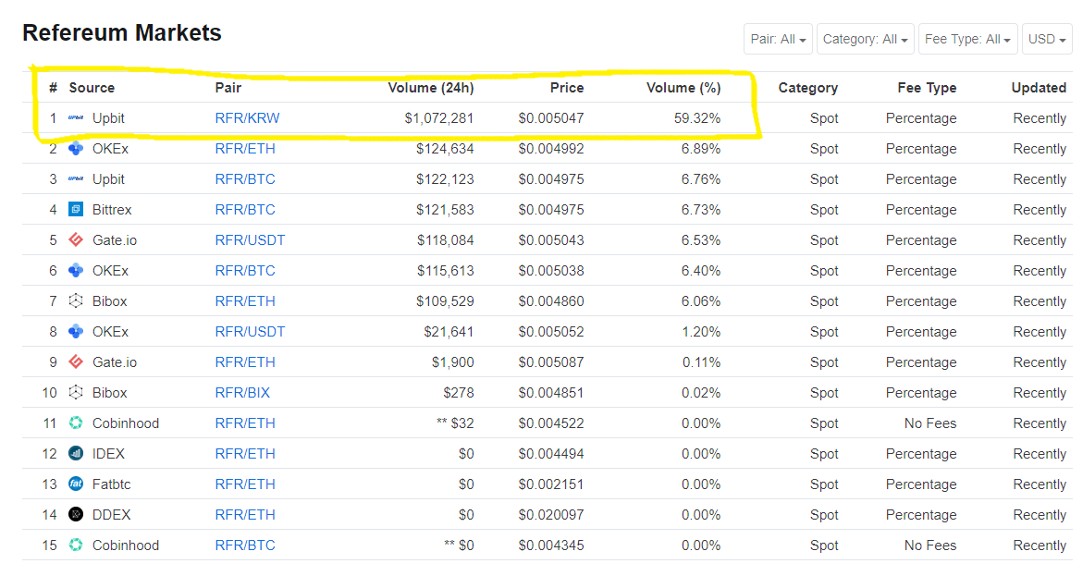Open OKEx RFR/BTC pair link in row 6
This screenshot has width=1083, height=576.
click(245, 271)
